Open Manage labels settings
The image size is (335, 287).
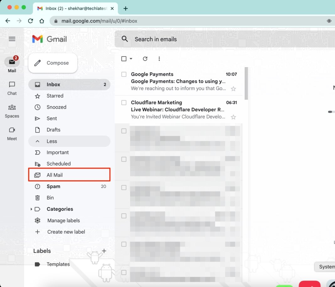click(63, 220)
